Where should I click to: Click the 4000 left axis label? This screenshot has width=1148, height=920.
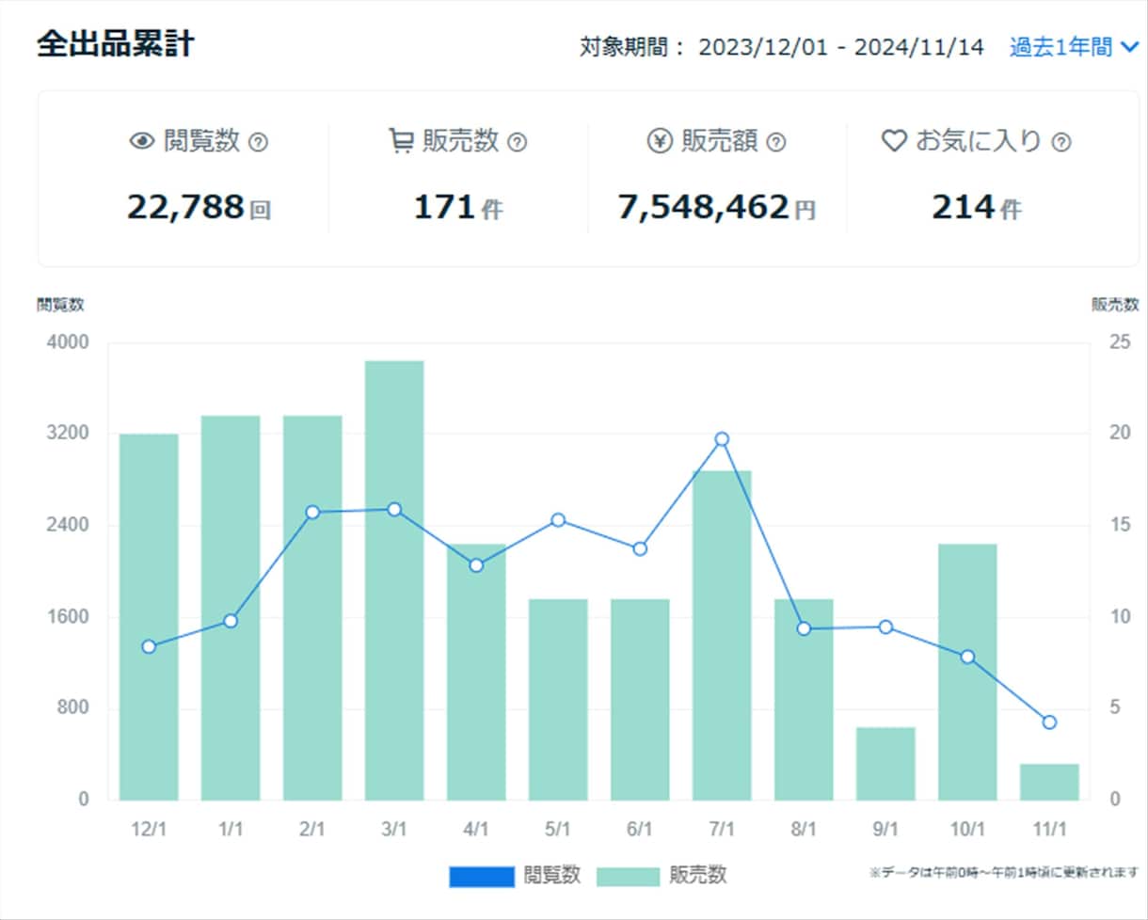(x=69, y=342)
